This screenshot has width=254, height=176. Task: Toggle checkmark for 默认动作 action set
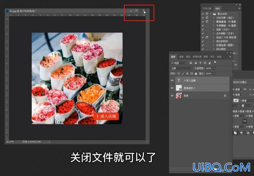[203, 14]
